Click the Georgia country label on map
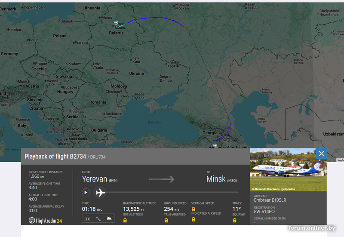 210,133
